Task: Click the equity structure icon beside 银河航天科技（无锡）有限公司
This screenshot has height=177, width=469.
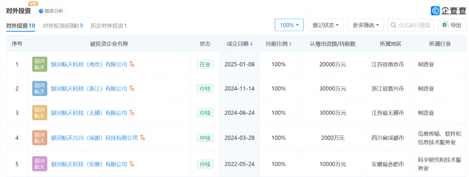Action: point(132,113)
